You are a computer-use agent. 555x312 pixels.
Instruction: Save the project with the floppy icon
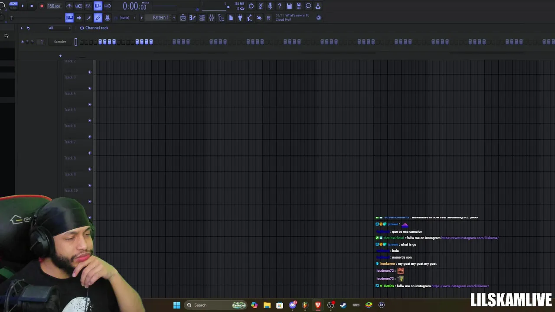[289, 6]
